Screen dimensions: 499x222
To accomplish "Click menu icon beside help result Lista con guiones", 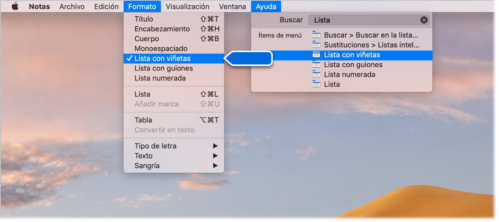I will (316, 65).
